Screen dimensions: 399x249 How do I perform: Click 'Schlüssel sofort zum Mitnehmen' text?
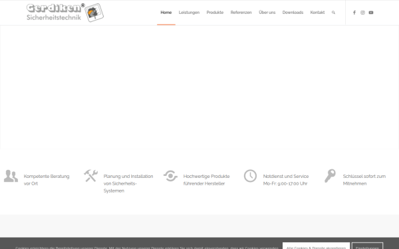click(364, 180)
